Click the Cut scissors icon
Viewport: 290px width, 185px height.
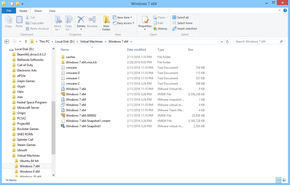click(27, 17)
